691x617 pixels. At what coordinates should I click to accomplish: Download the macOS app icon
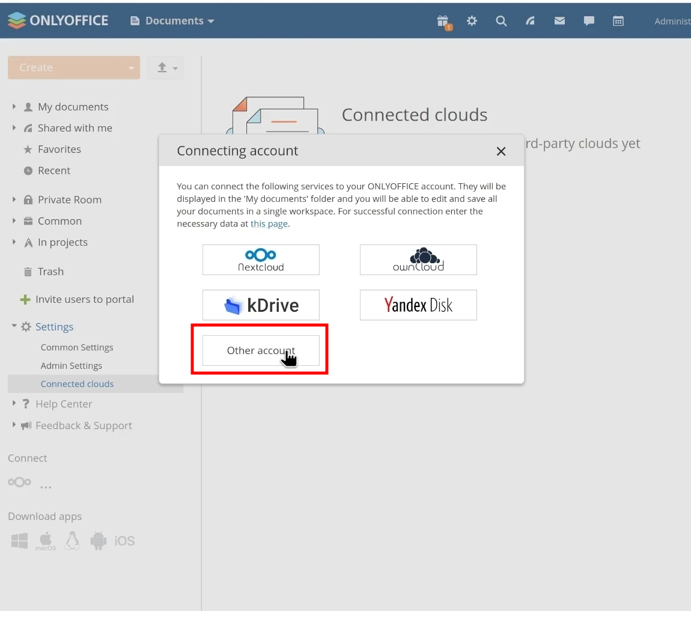46,541
